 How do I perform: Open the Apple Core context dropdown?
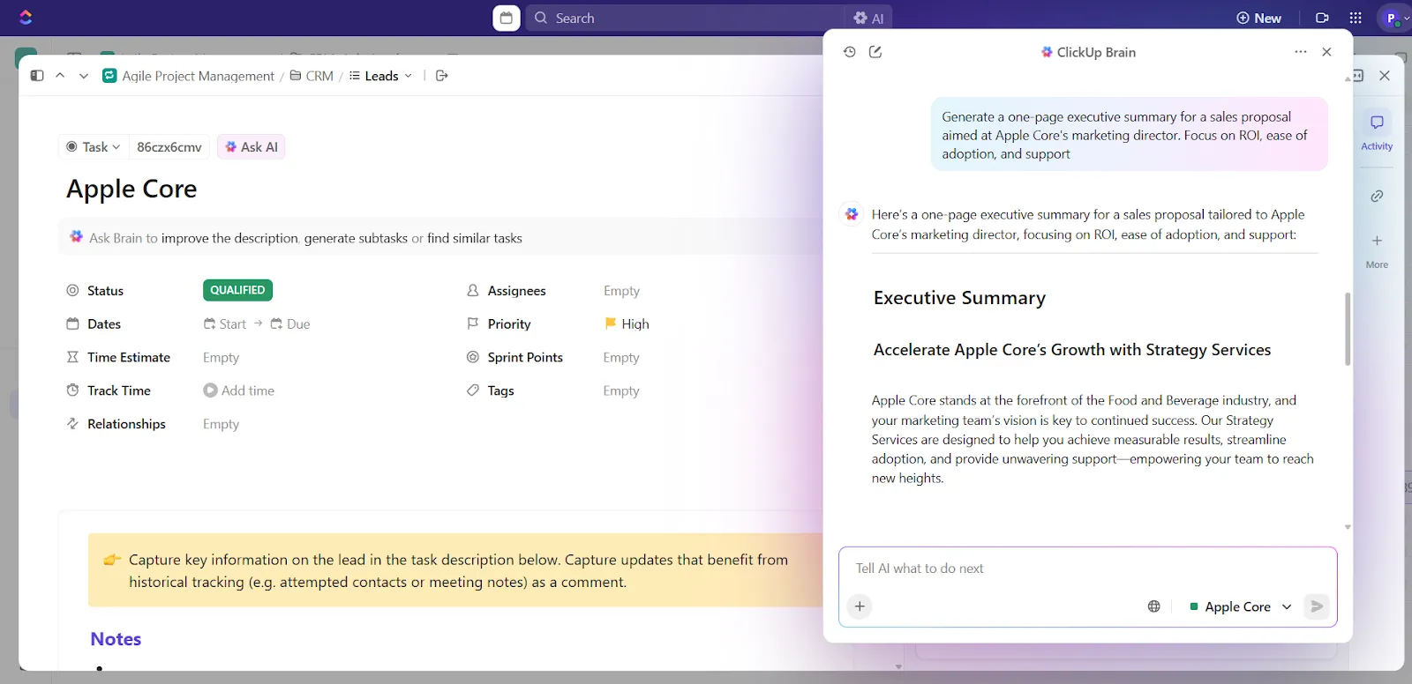click(1241, 606)
